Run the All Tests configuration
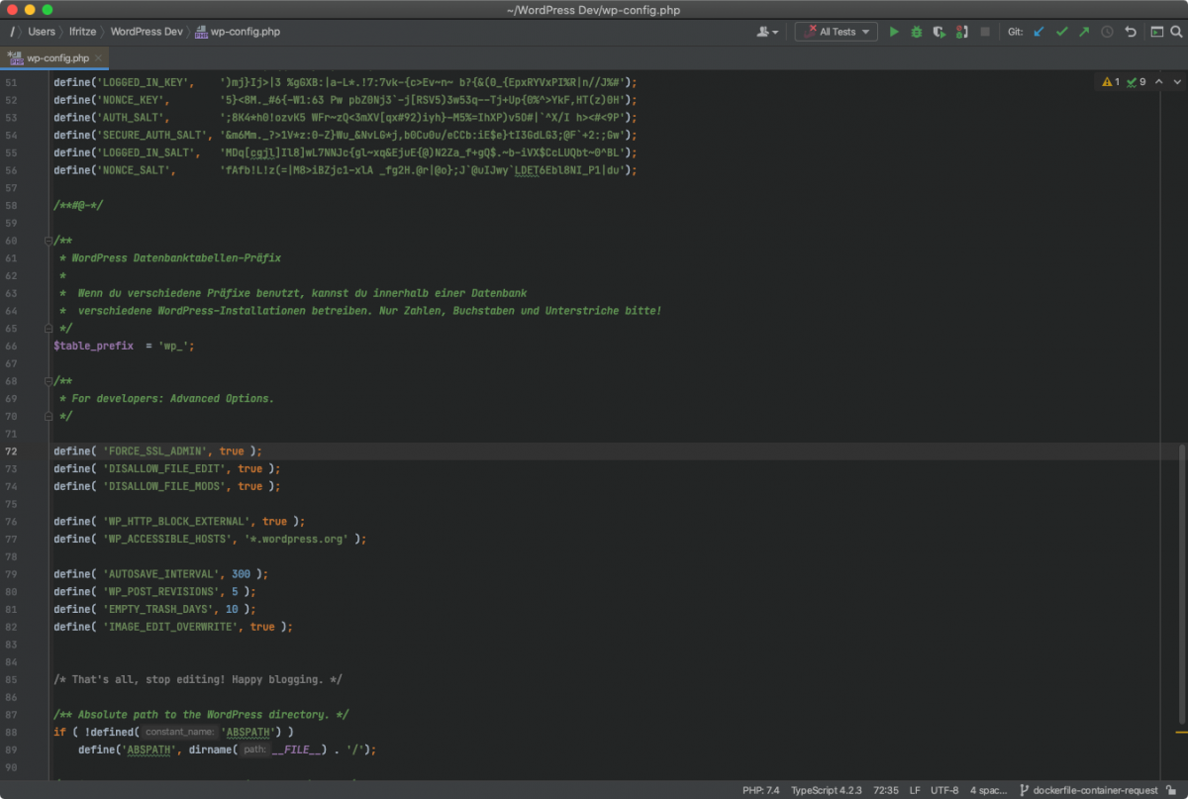The height and width of the screenshot is (799, 1188). [894, 32]
